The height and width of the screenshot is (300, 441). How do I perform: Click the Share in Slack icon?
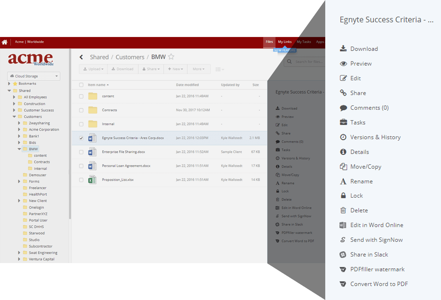(x=343, y=255)
